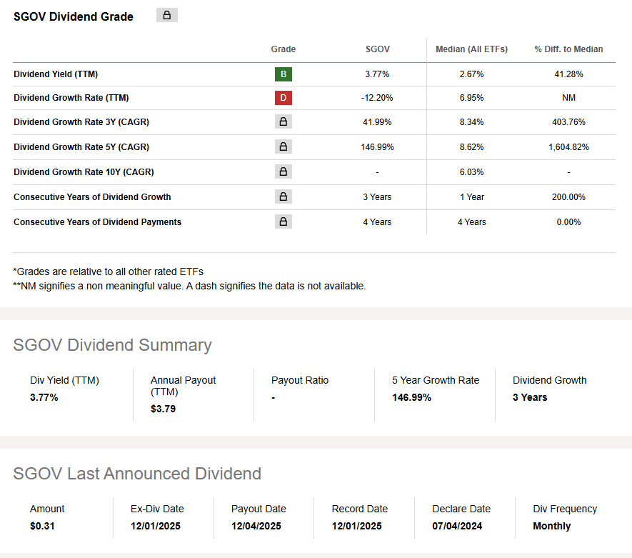
Task: Click lock icon for Dividend Growth Rate 10Y
Action: (284, 171)
